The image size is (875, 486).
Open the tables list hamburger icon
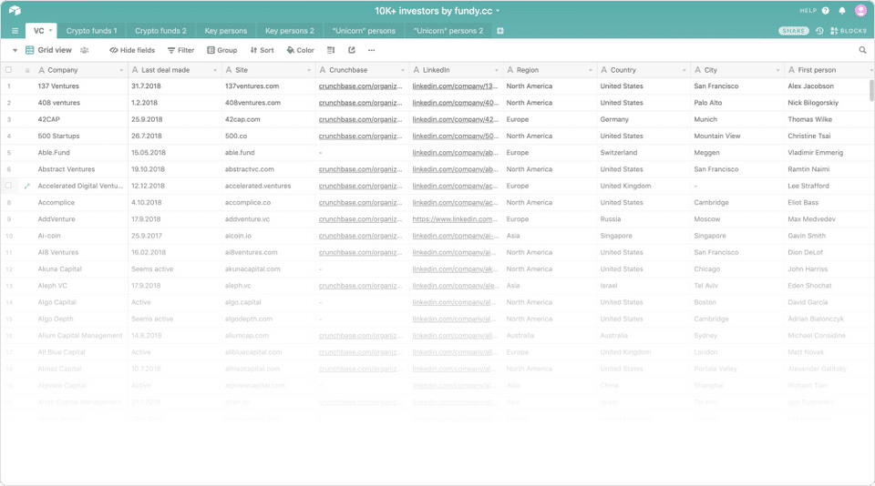tap(15, 31)
